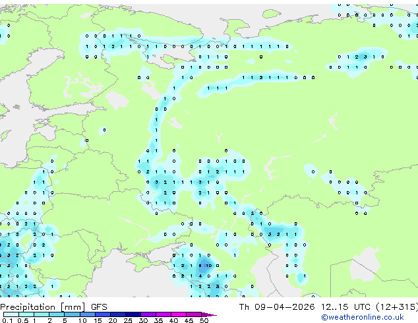Click the 0.1–0.5 mm legend color swatch

11,314
